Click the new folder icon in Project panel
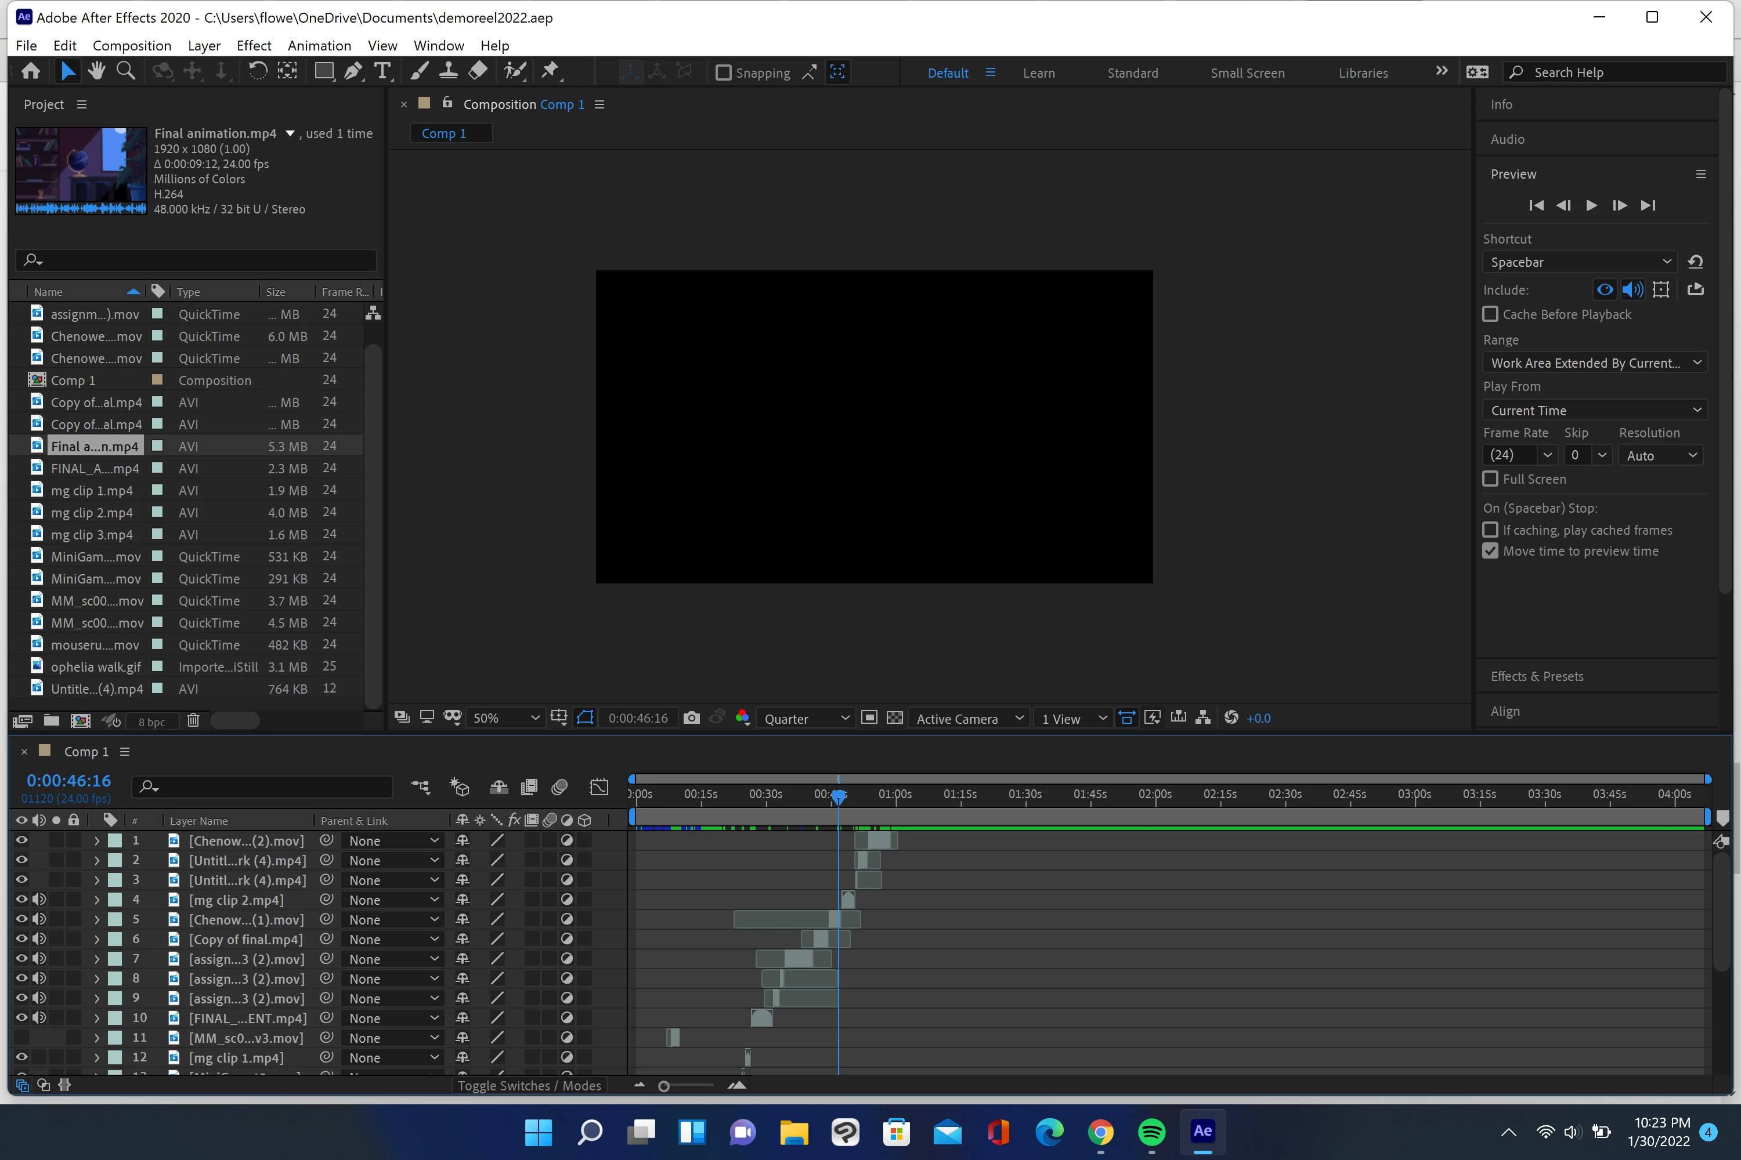Image resolution: width=1741 pixels, height=1160 pixels. pos(51,720)
